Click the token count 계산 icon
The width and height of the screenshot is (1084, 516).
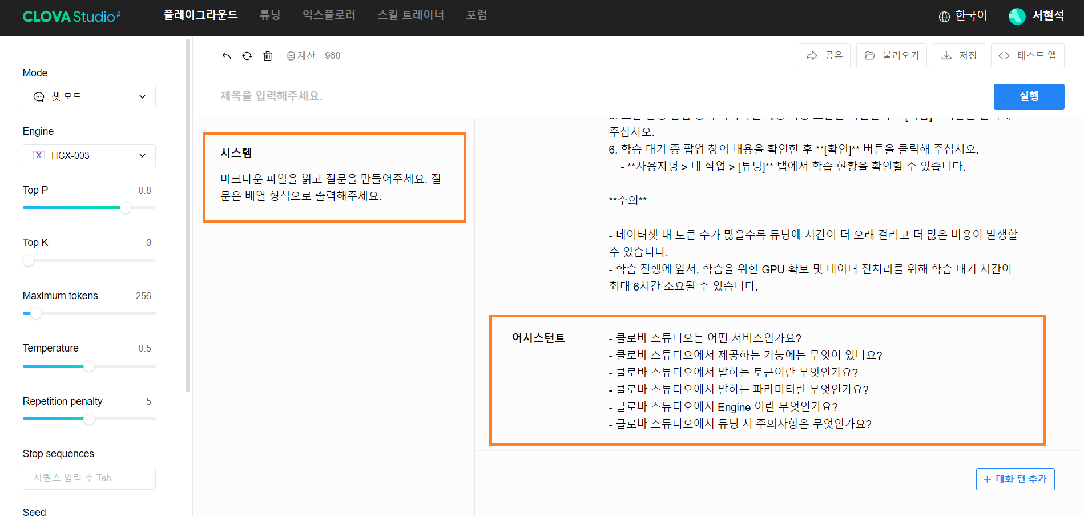pos(291,55)
